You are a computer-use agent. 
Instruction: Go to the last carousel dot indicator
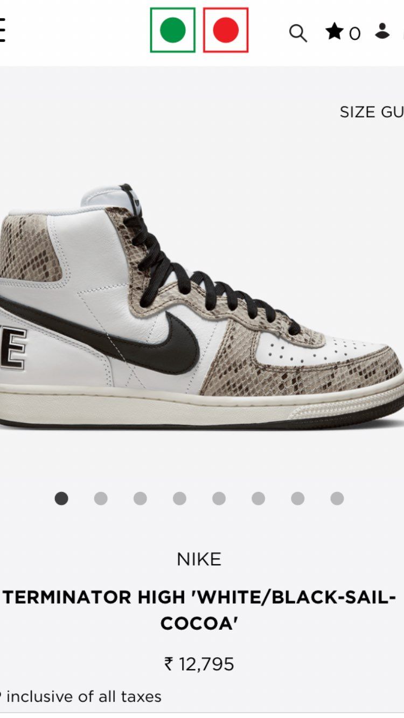coord(337,498)
